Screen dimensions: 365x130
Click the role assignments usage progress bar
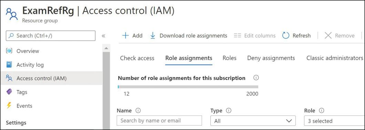188,87
